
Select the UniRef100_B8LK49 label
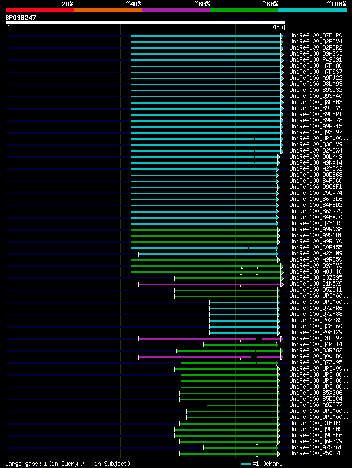coord(316,157)
